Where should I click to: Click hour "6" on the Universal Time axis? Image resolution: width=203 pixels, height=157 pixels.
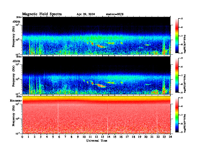(x=59, y=137)
